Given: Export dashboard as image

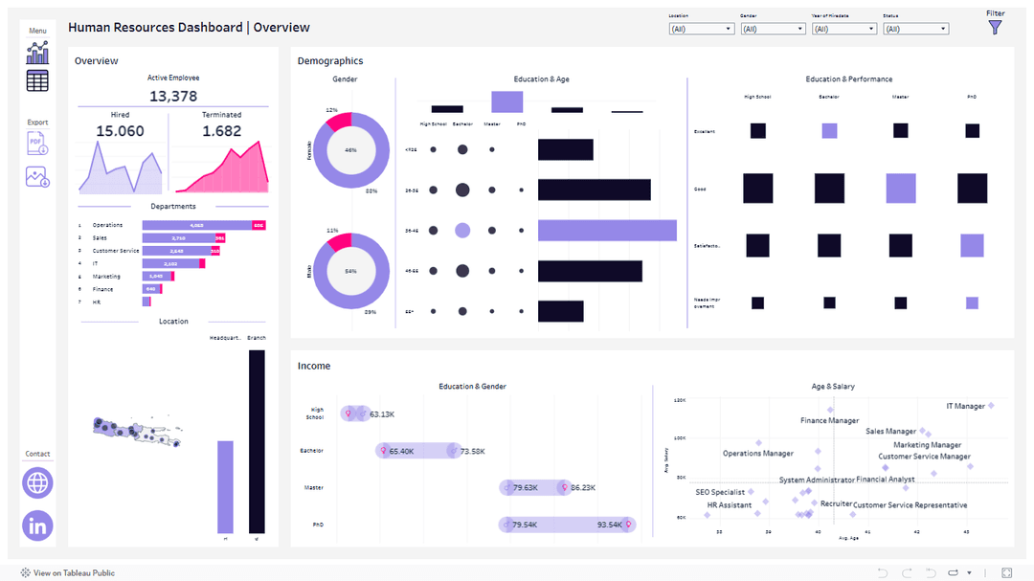Looking at the screenshot, I should pos(37,176).
